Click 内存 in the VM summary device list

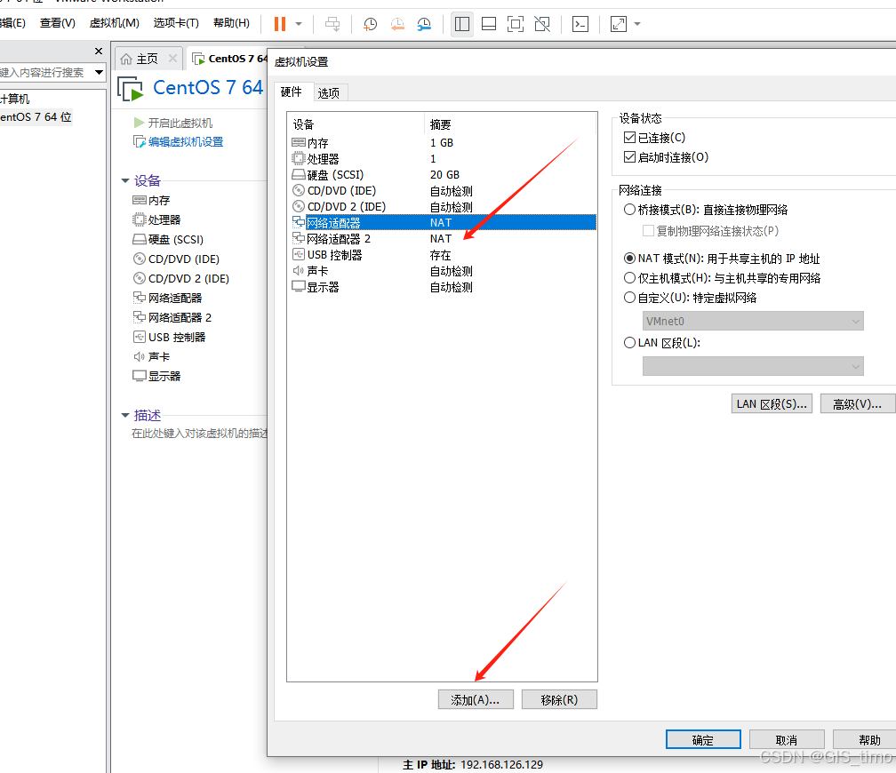point(151,201)
